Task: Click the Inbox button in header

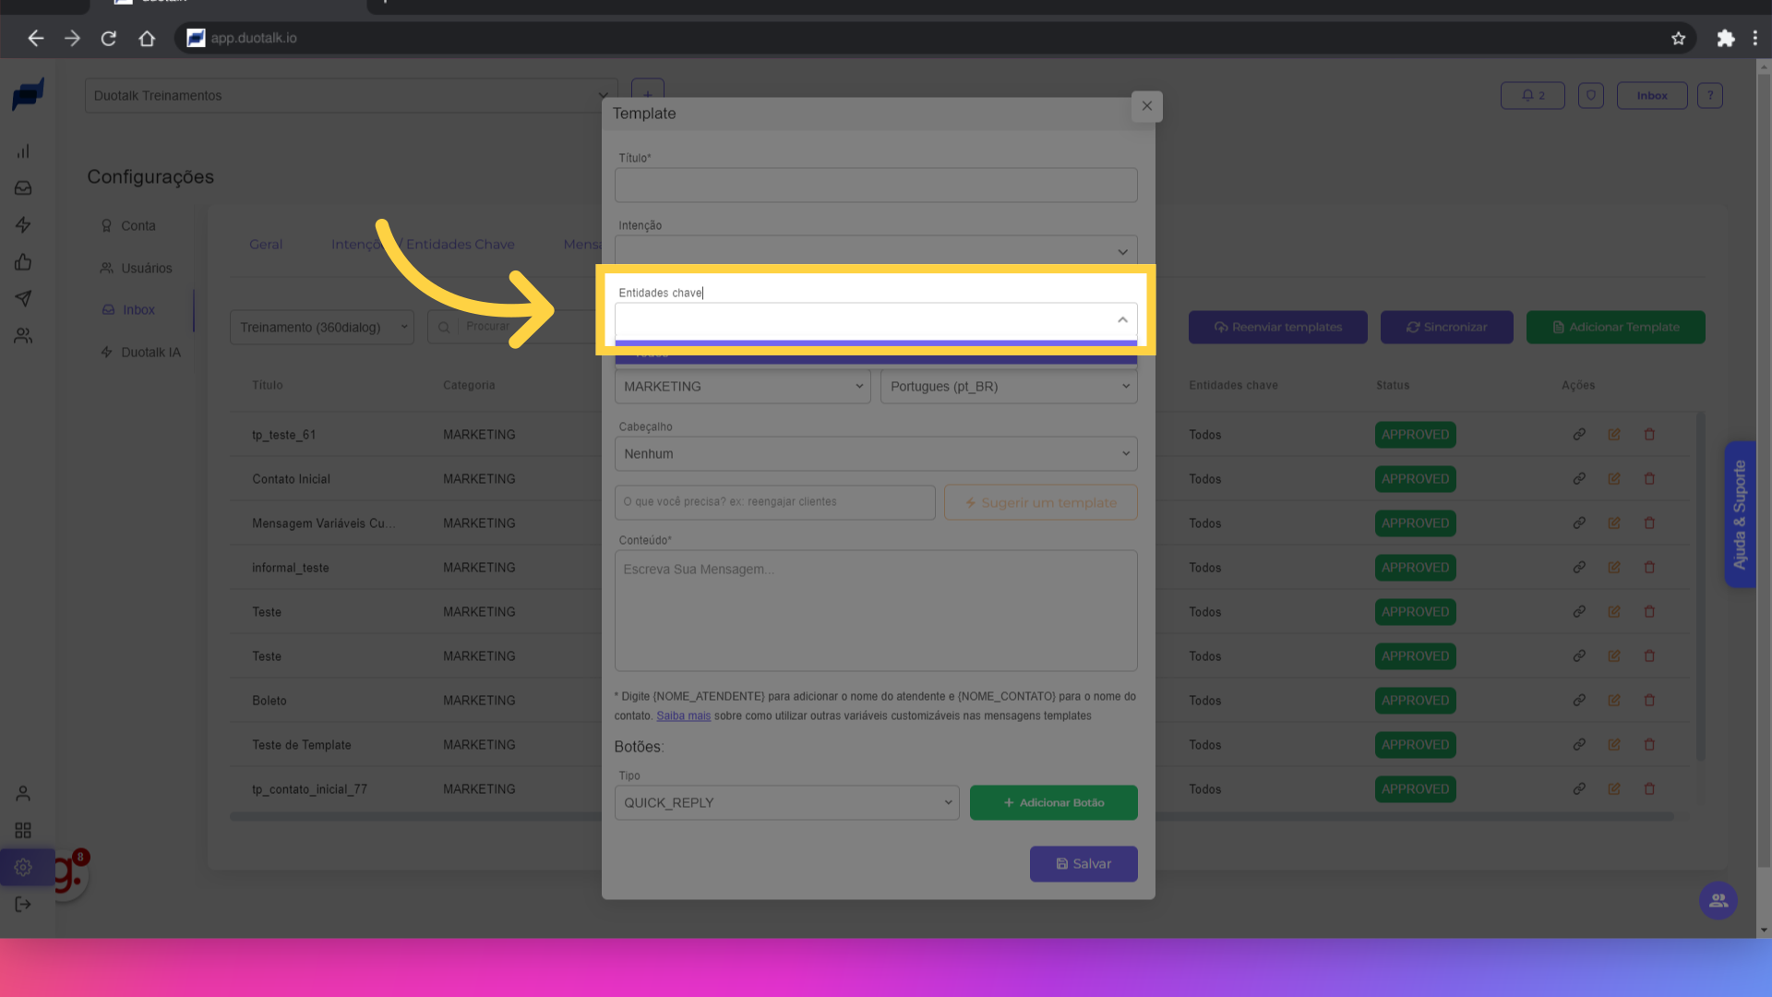Action: coord(1652,95)
